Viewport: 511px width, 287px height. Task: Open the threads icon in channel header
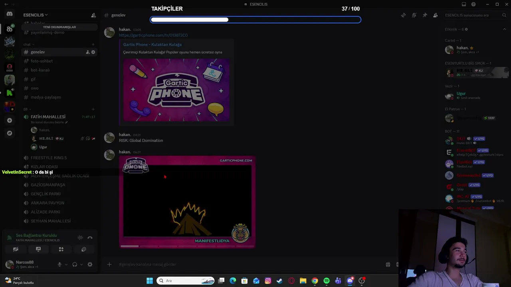tap(403, 15)
